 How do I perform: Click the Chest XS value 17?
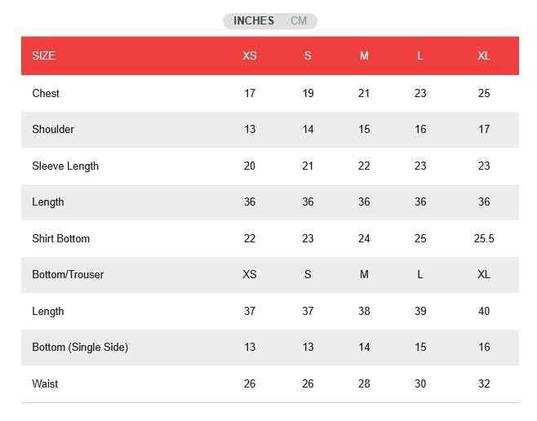[250, 94]
